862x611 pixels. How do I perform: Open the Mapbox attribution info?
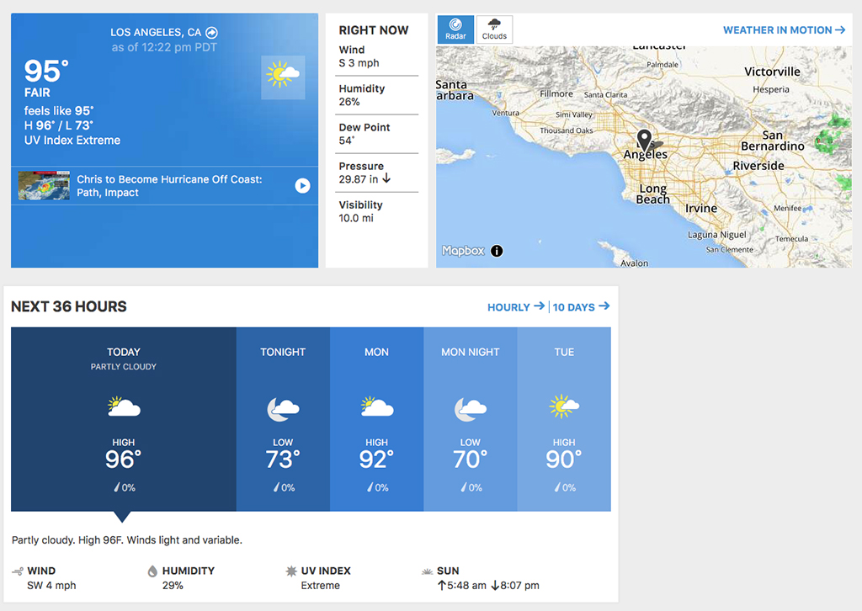point(497,251)
